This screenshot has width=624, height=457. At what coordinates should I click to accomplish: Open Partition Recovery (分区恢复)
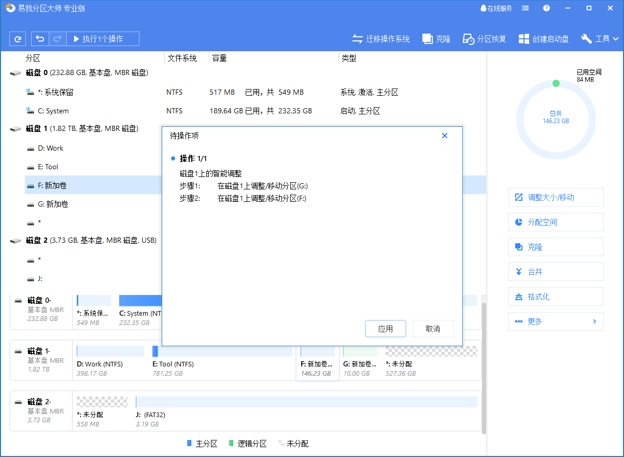(x=484, y=39)
